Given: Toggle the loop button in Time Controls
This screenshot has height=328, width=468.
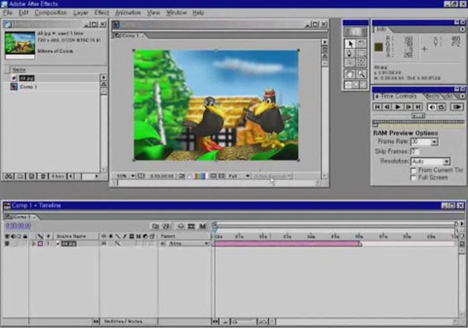Looking at the screenshot, I should click(441, 107).
